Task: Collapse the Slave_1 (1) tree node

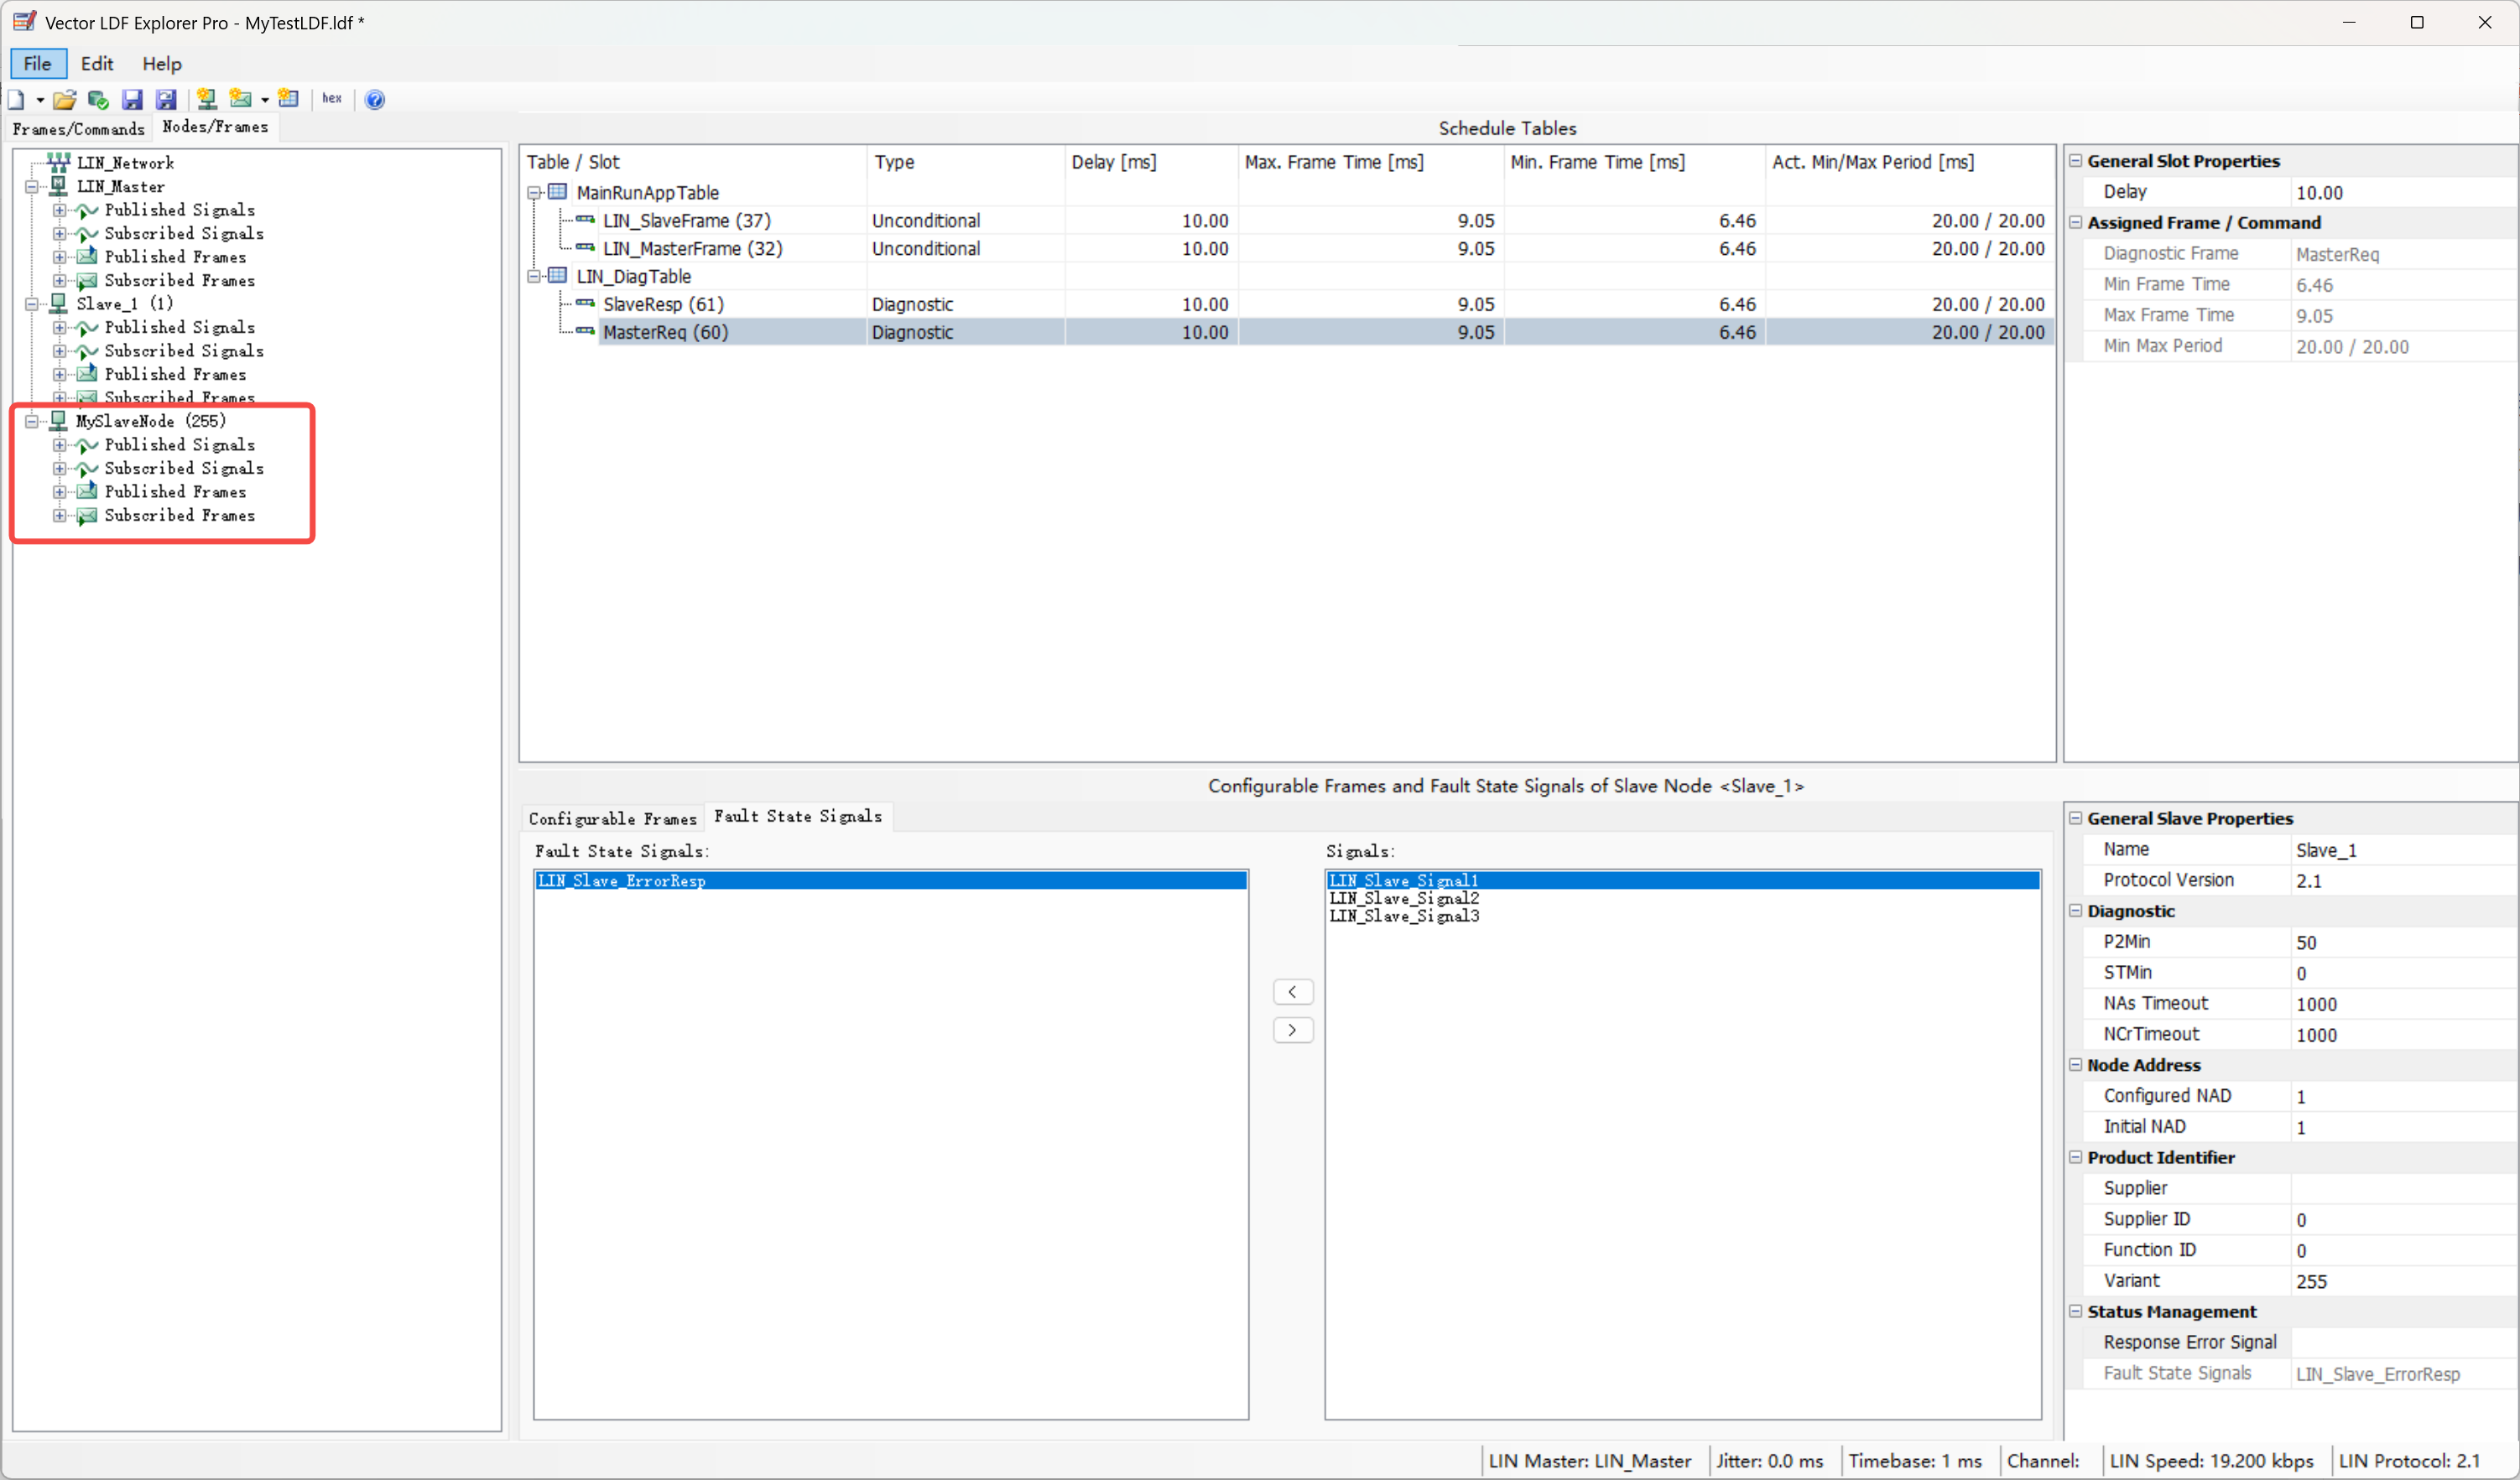Action: (32, 304)
